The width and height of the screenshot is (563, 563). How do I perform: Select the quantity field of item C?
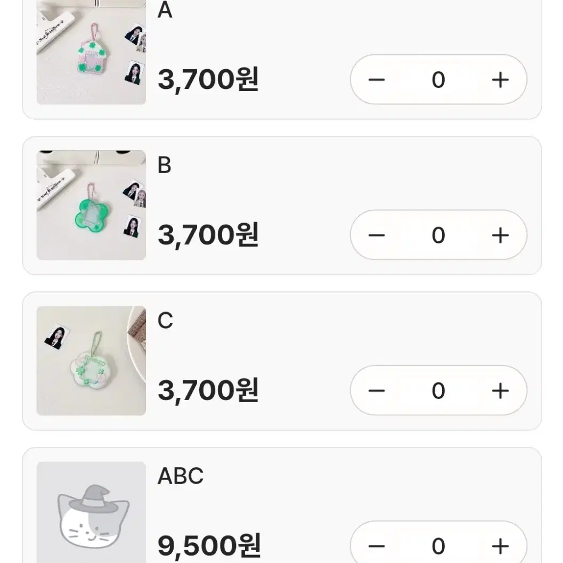[x=438, y=390]
